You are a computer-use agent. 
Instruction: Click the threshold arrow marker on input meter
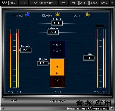(19, 50)
